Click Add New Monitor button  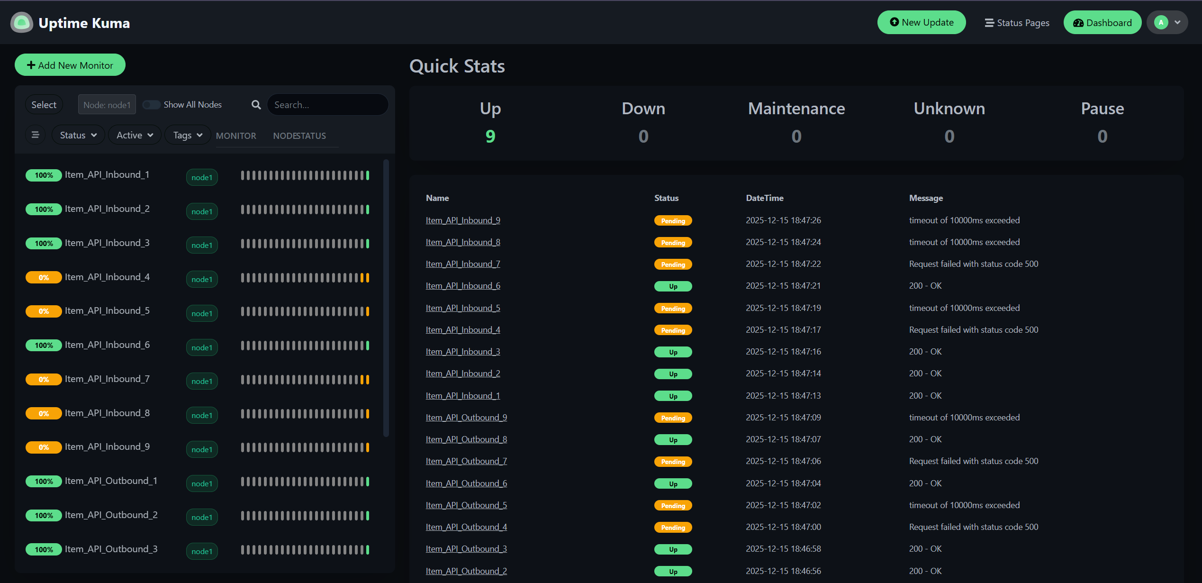70,65
